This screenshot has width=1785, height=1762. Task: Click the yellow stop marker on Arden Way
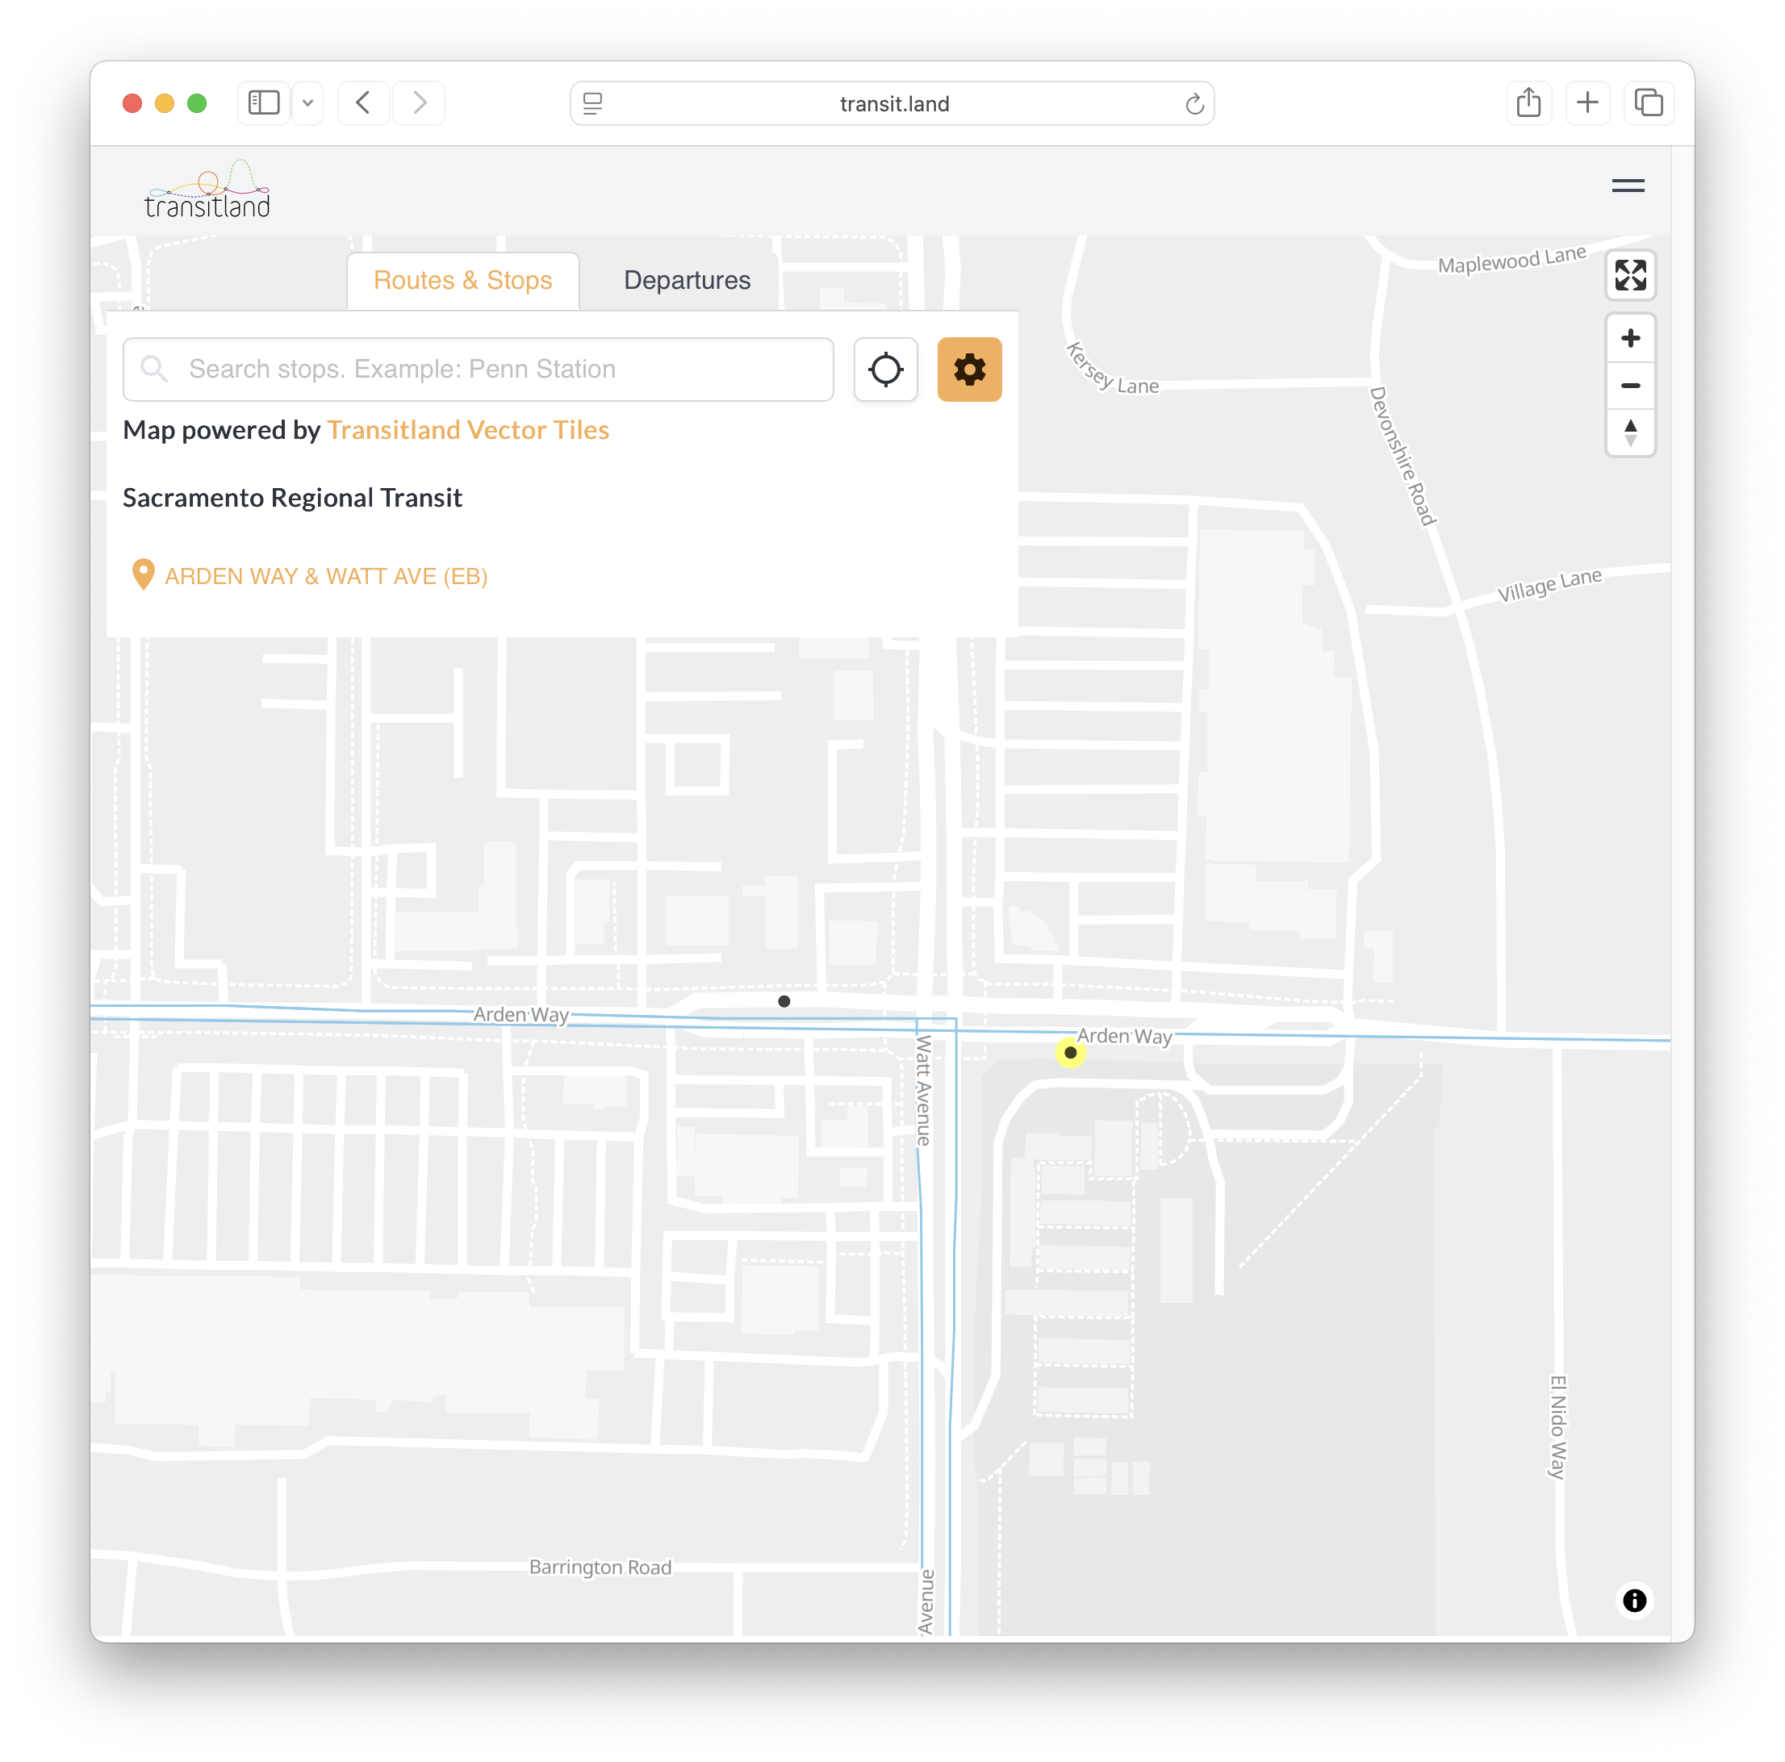click(x=1069, y=1053)
